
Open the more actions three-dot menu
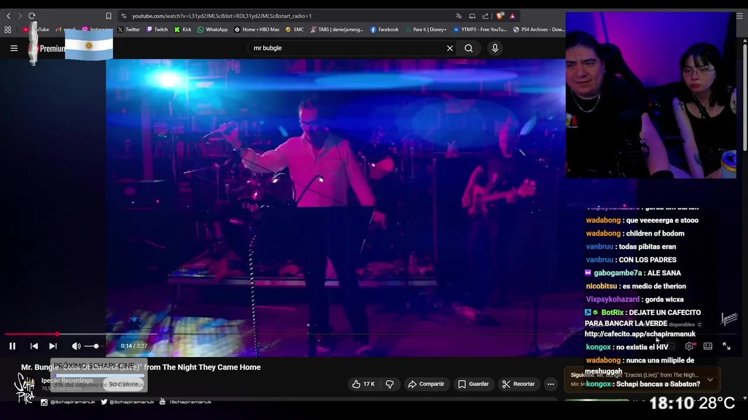[x=550, y=384]
